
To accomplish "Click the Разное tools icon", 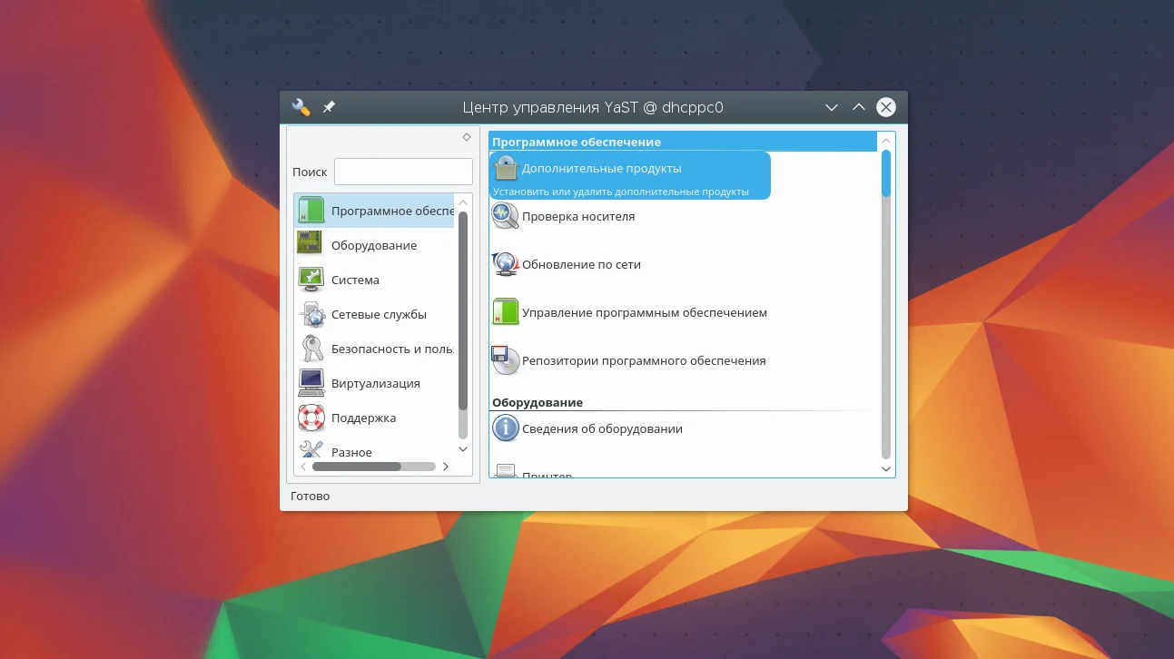I will coord(311,450).
